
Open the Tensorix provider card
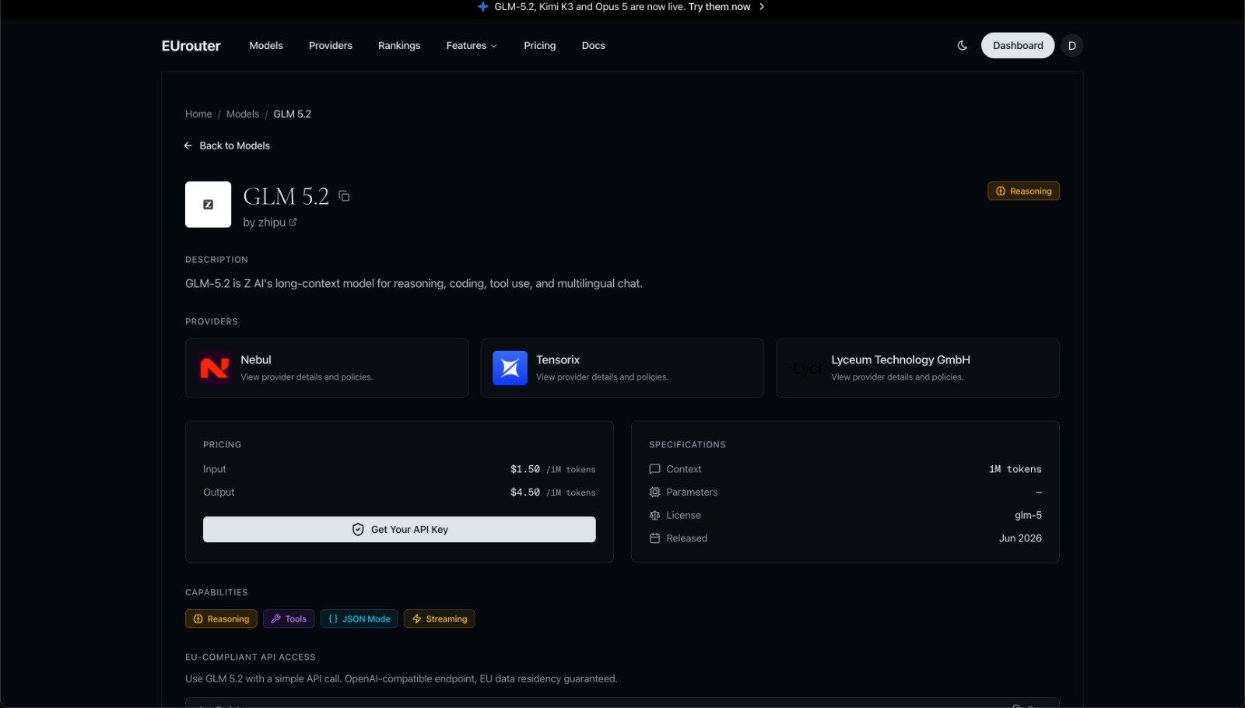point(622,368)
